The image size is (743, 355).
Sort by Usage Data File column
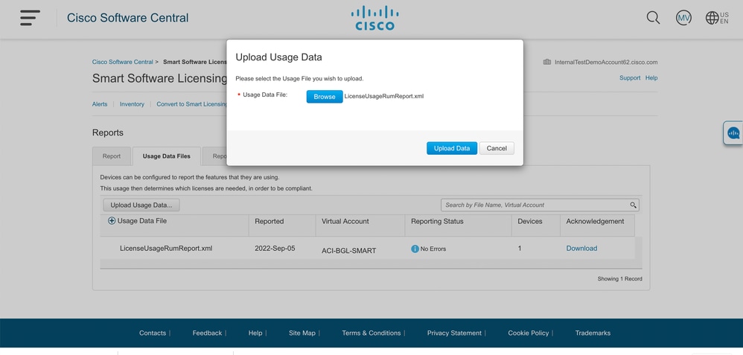tap(142, 221)
